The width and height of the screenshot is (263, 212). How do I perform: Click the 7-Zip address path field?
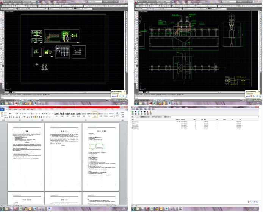[x=196, y=117]
